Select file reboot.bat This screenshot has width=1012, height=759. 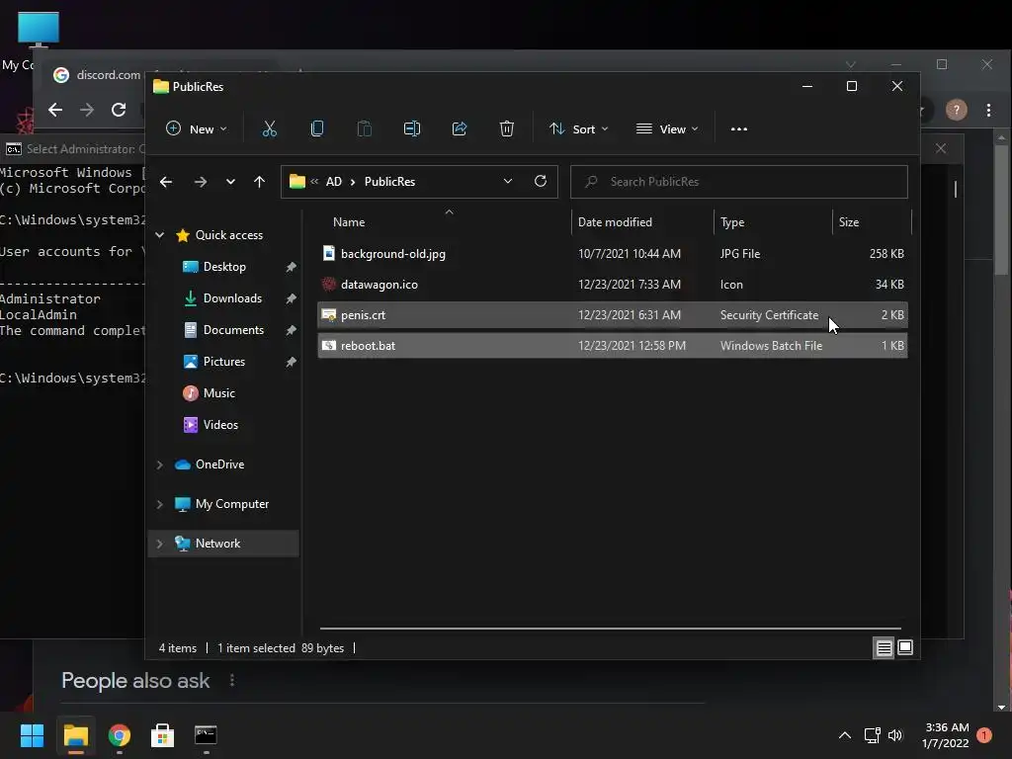[613, 345]
